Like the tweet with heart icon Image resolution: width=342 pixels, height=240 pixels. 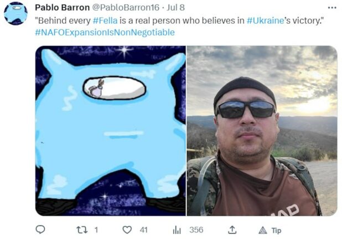tap(127, 230)
